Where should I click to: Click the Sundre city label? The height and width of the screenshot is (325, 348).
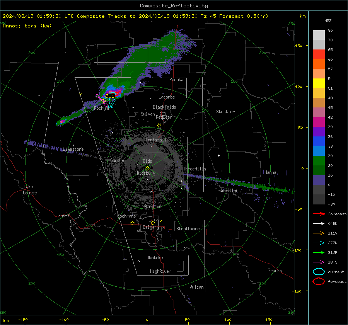point(117,160)
